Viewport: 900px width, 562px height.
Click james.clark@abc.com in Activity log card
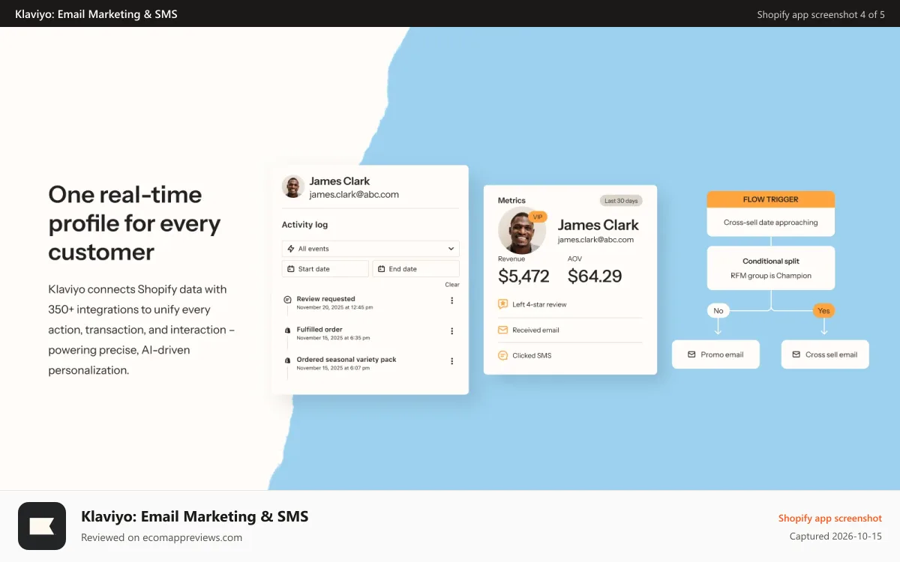click(354, 195)
